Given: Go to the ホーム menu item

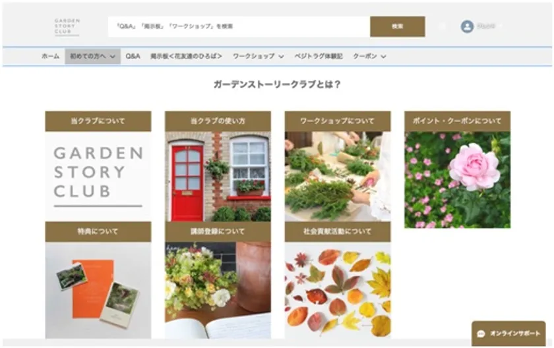Looking at the screenshot, I should [51, 56].
